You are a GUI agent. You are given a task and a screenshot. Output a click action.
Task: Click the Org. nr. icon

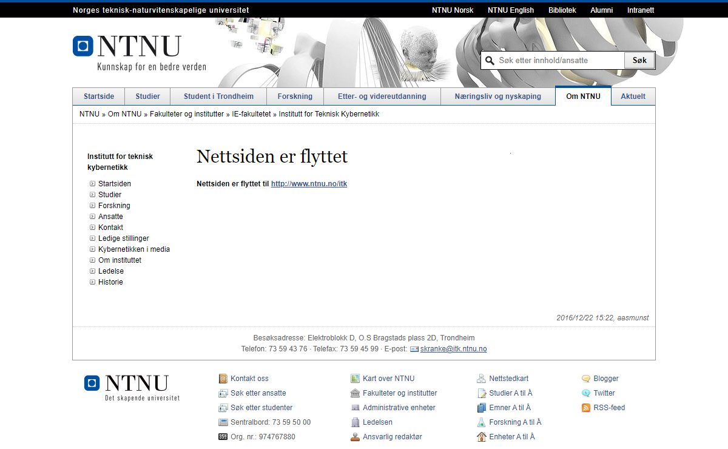point(223,437)
